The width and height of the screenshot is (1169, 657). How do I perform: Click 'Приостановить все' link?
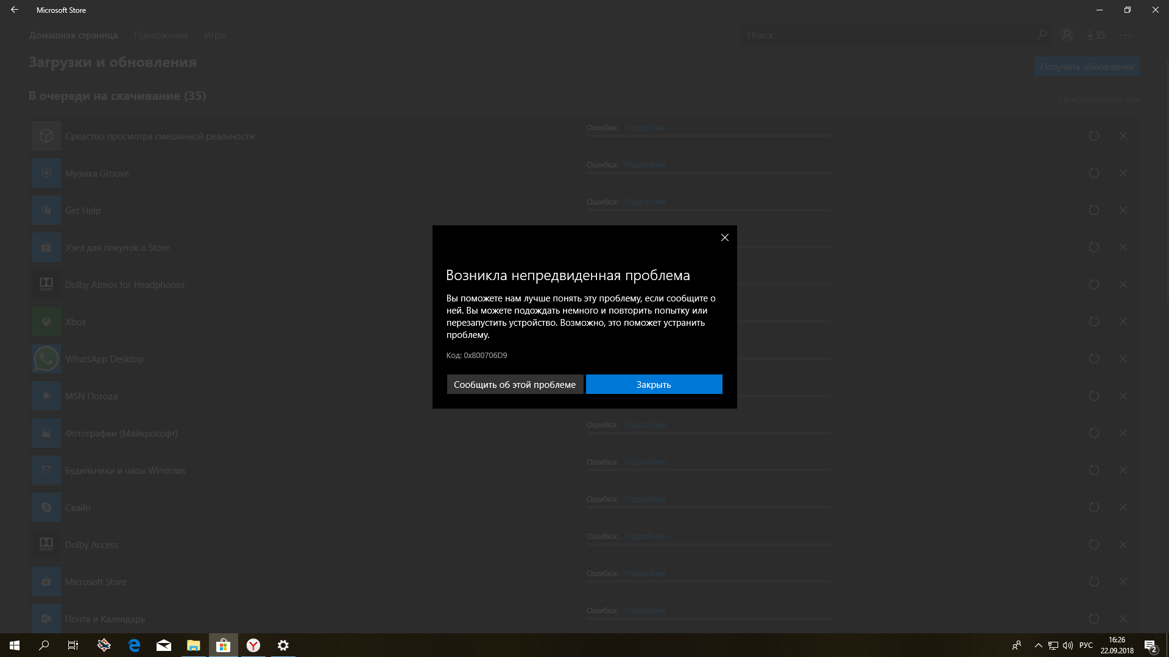(x=1099, y=99)
